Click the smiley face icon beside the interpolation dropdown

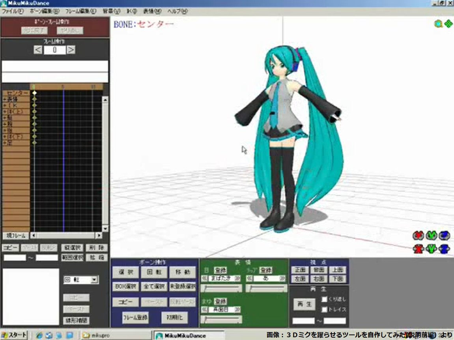click(x=68, y=280)
